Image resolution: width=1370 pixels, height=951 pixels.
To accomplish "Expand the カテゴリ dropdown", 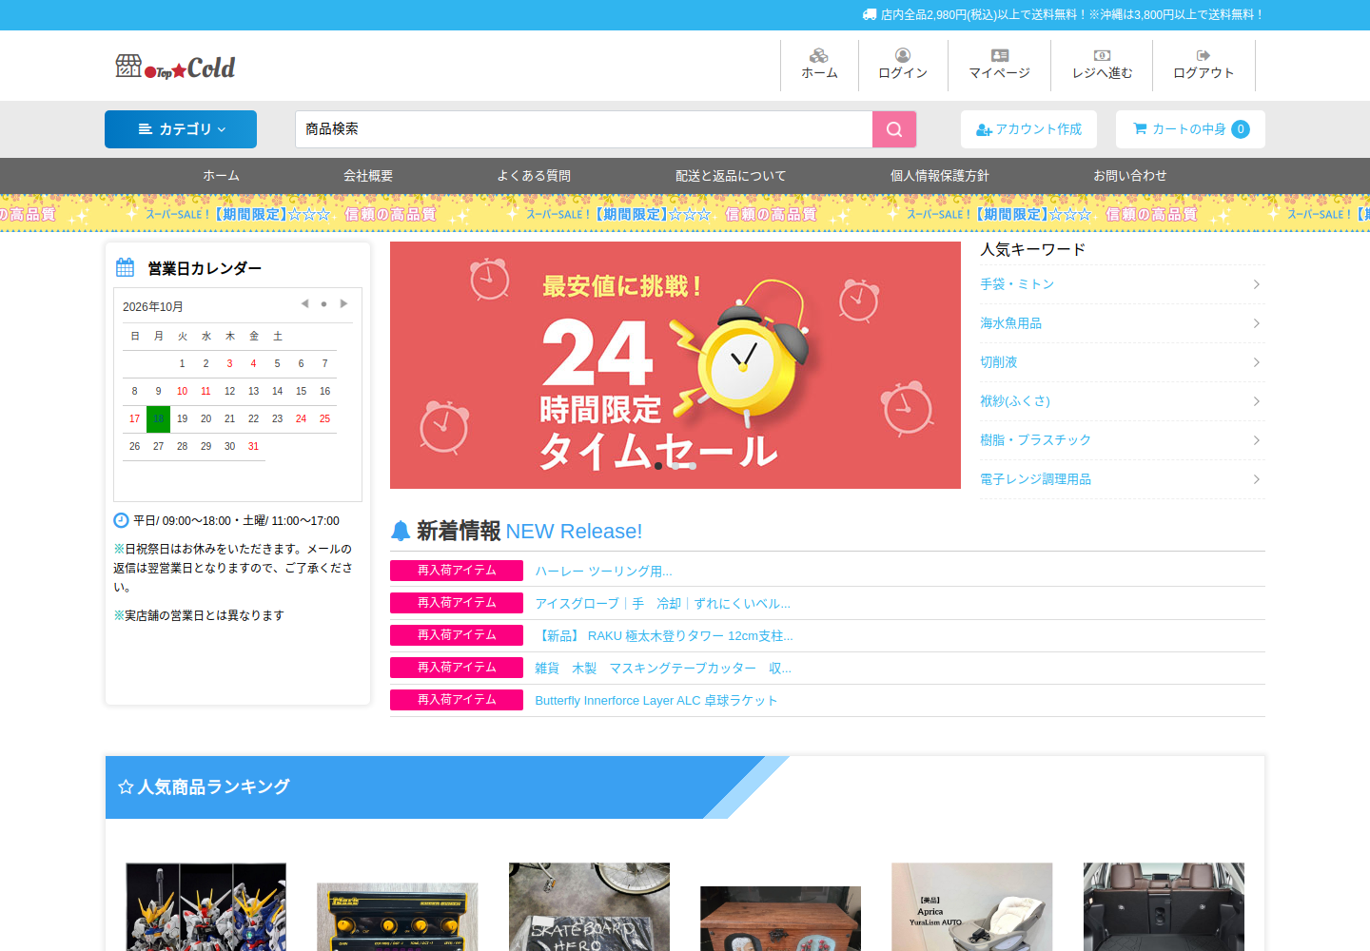I will 181,129.
